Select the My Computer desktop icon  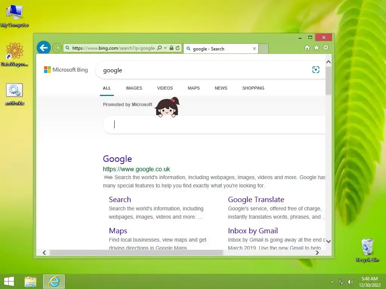tap(15, 16)
